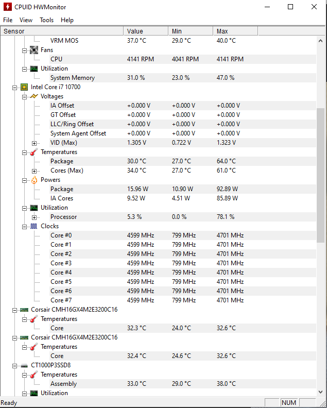Open the Tools menu
Image resolution: width=327 pixels, height=408 pixels.
[x=46, y=20]
